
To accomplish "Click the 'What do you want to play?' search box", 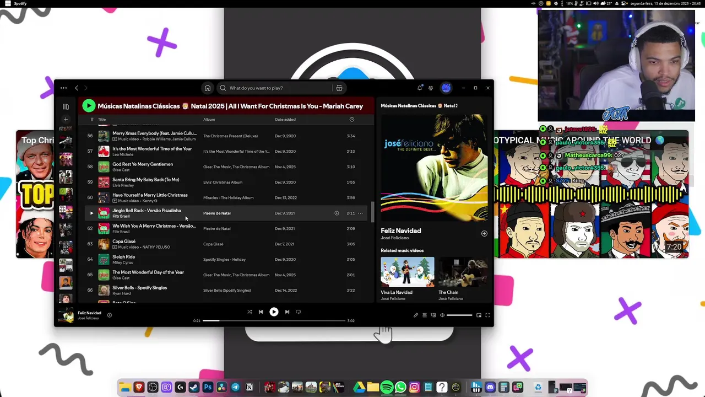I will [275, 88].
